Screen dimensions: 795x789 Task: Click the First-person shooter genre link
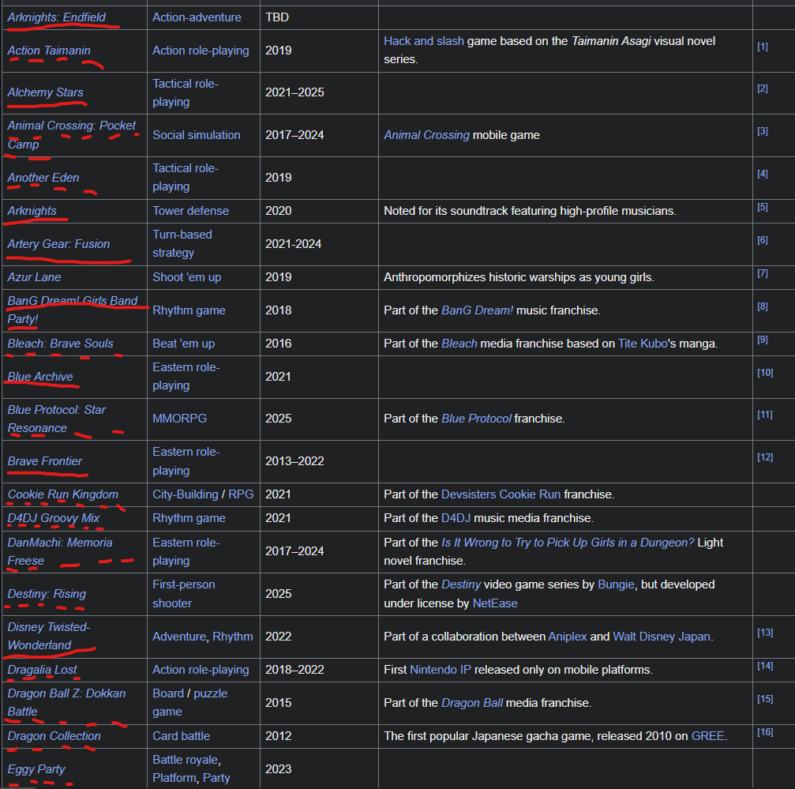tap(183, 594)
